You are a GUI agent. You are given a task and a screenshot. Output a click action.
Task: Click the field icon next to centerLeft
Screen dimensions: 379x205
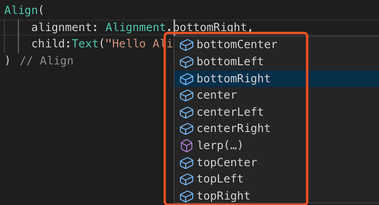click(x=187, y=112)
